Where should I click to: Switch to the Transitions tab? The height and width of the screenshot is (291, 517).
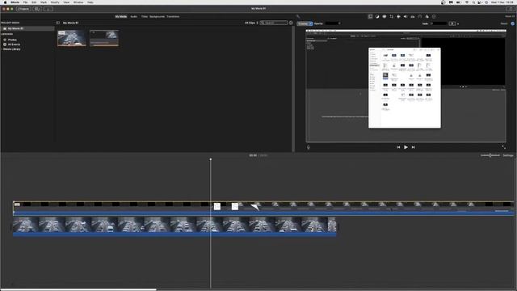(173, 16)
